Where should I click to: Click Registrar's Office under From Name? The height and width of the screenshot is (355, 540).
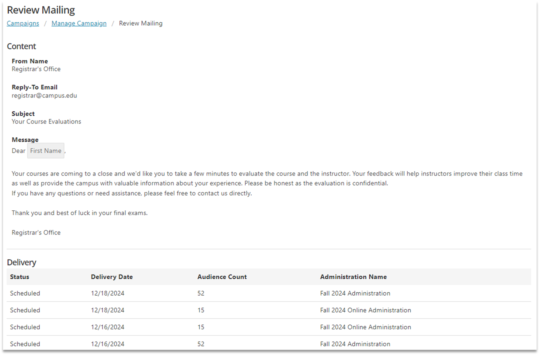click(x=36, y=69)
